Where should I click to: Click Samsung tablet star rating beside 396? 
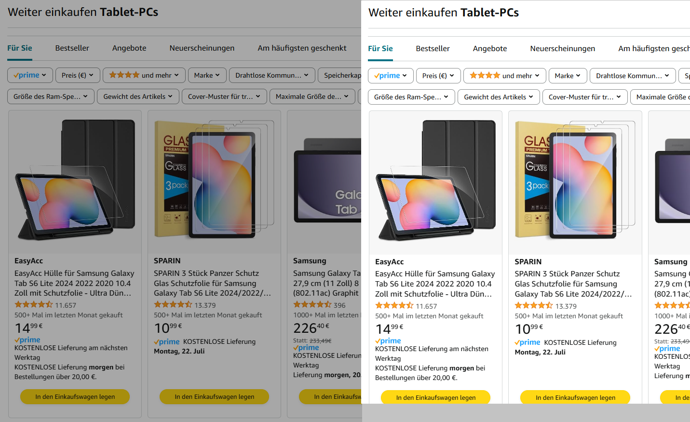(312, 305)
